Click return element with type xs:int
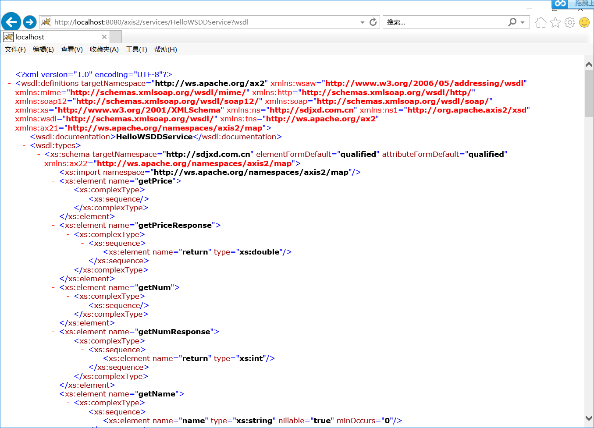This screenshot has width=594, height=428. (189, 358)
